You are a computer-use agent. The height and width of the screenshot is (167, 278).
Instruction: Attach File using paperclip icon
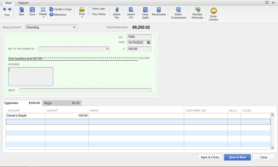point(117,13)
